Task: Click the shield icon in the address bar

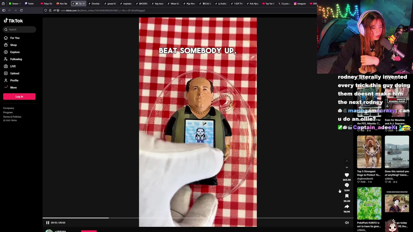Action: (45, 10)
